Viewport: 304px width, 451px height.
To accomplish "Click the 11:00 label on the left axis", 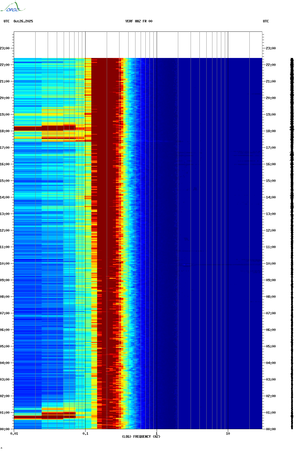I will (x=5, y=247).
